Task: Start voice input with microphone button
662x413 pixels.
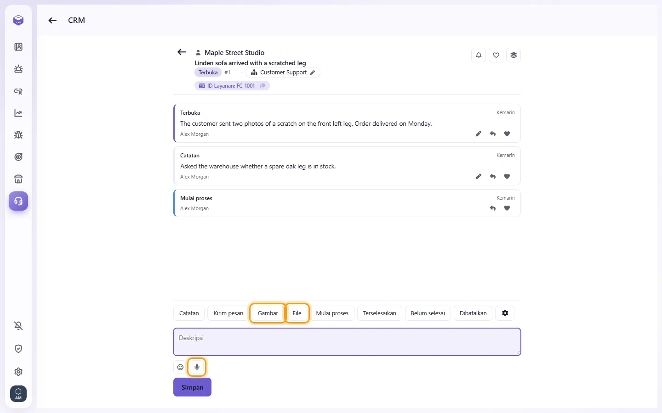Action: click(x=197, y=367)
